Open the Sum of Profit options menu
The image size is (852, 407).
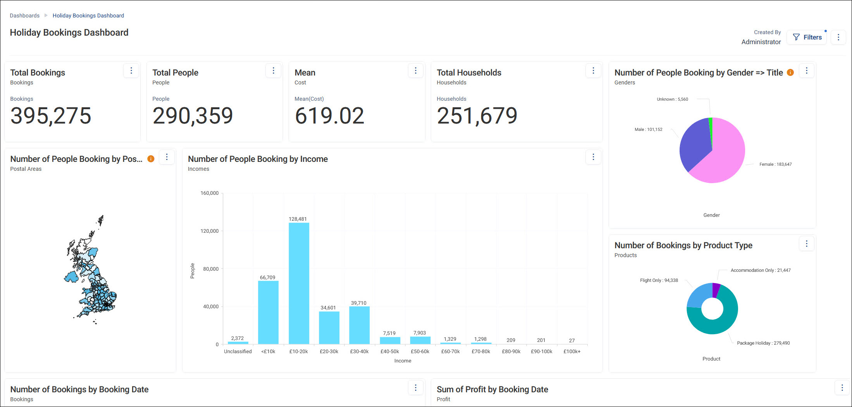coord(842,388)
